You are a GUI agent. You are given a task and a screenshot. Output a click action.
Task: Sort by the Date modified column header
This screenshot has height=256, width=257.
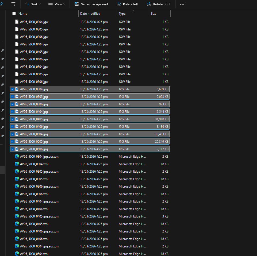pos(90,14)
